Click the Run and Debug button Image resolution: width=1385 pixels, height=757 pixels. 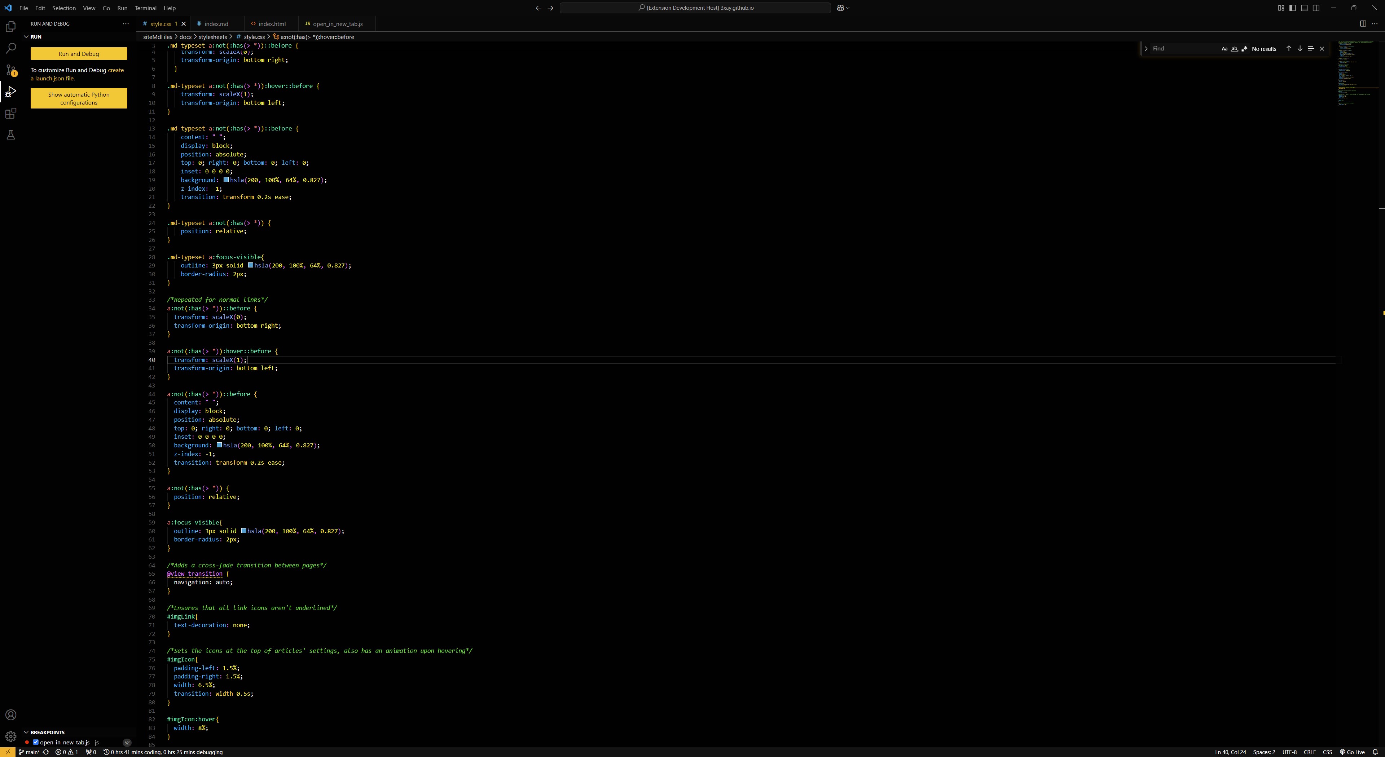[x=79, y=54]
